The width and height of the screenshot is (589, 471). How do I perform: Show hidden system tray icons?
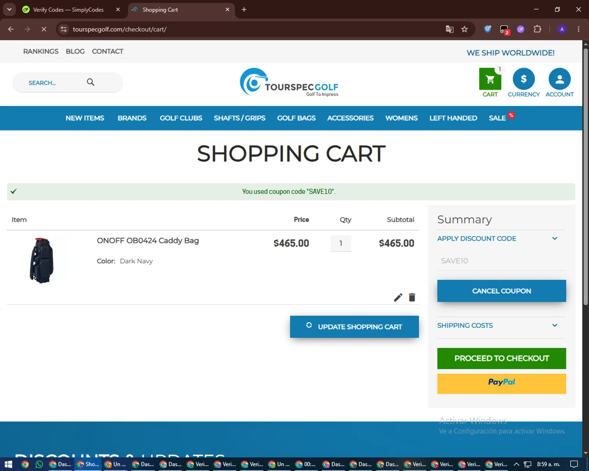(x=516, y=464)
